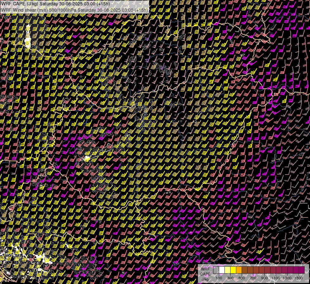The height and width of the screenshot is (284, 310).
Task: Select the orange legend swatch
Action: (x=239, y=270)
